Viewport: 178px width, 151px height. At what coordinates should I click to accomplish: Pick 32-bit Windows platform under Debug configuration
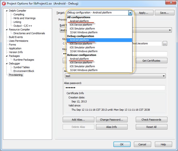tap(84, 51)
